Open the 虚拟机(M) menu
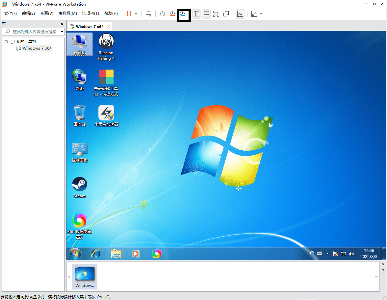The width and height of the screenshot is (387, 300). point(68,13)
